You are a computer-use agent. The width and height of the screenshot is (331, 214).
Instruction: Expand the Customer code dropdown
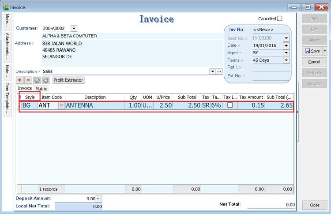pyautogui.click(x=74, y=28)
